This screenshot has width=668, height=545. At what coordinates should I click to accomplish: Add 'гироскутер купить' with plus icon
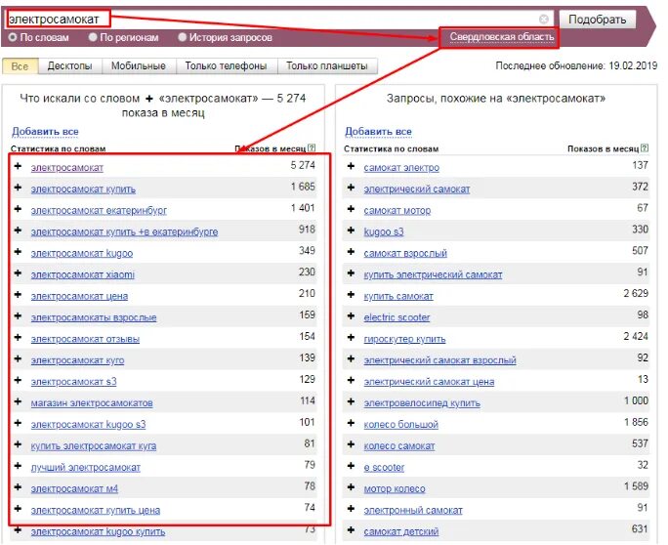pos(351,338)
